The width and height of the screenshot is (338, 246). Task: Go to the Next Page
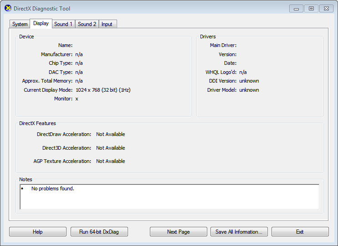point(179,232)
